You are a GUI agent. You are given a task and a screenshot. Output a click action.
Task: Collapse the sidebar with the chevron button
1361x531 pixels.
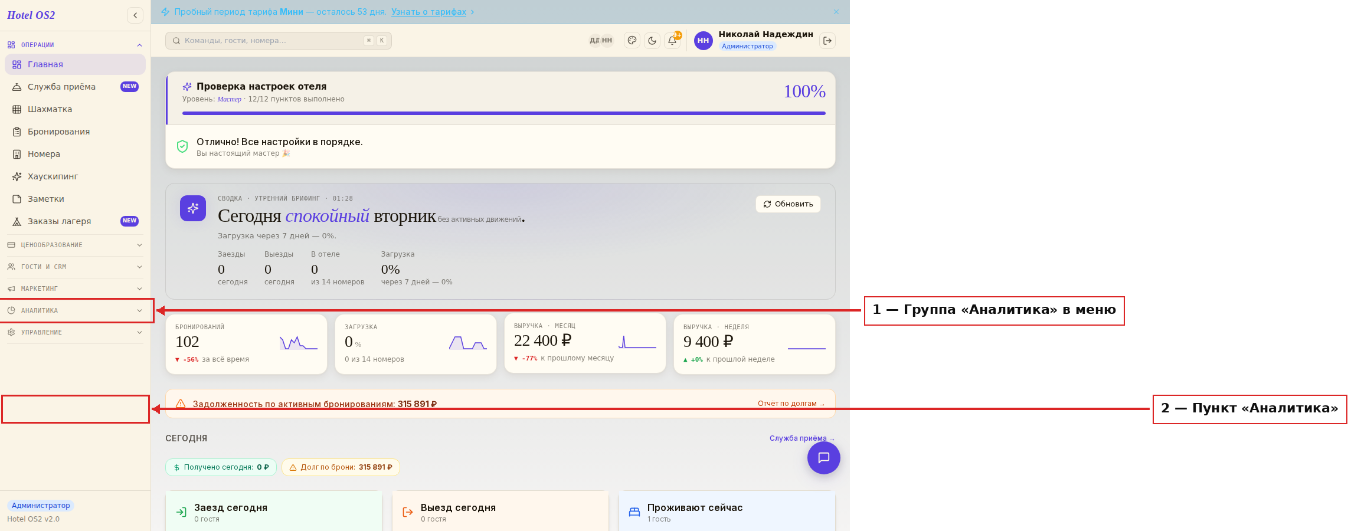[x=135, y=15]
